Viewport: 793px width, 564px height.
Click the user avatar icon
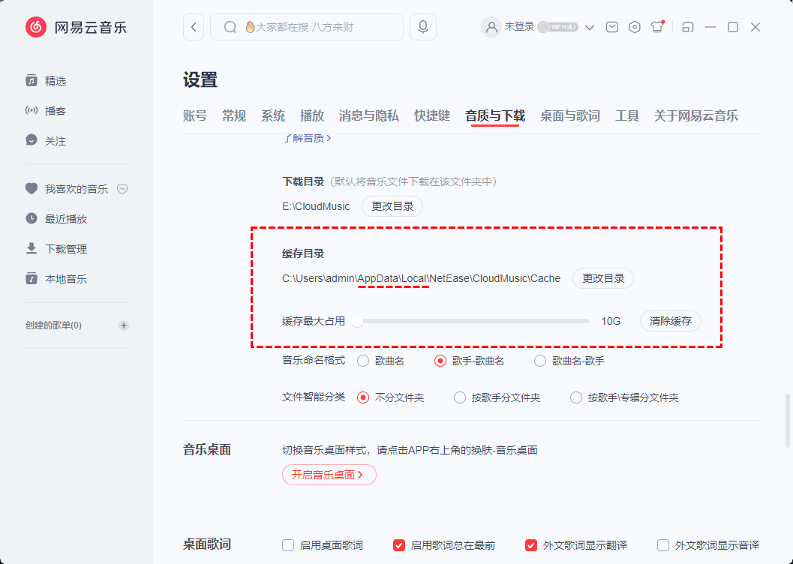pyautogui.click(x=491, y=27)
